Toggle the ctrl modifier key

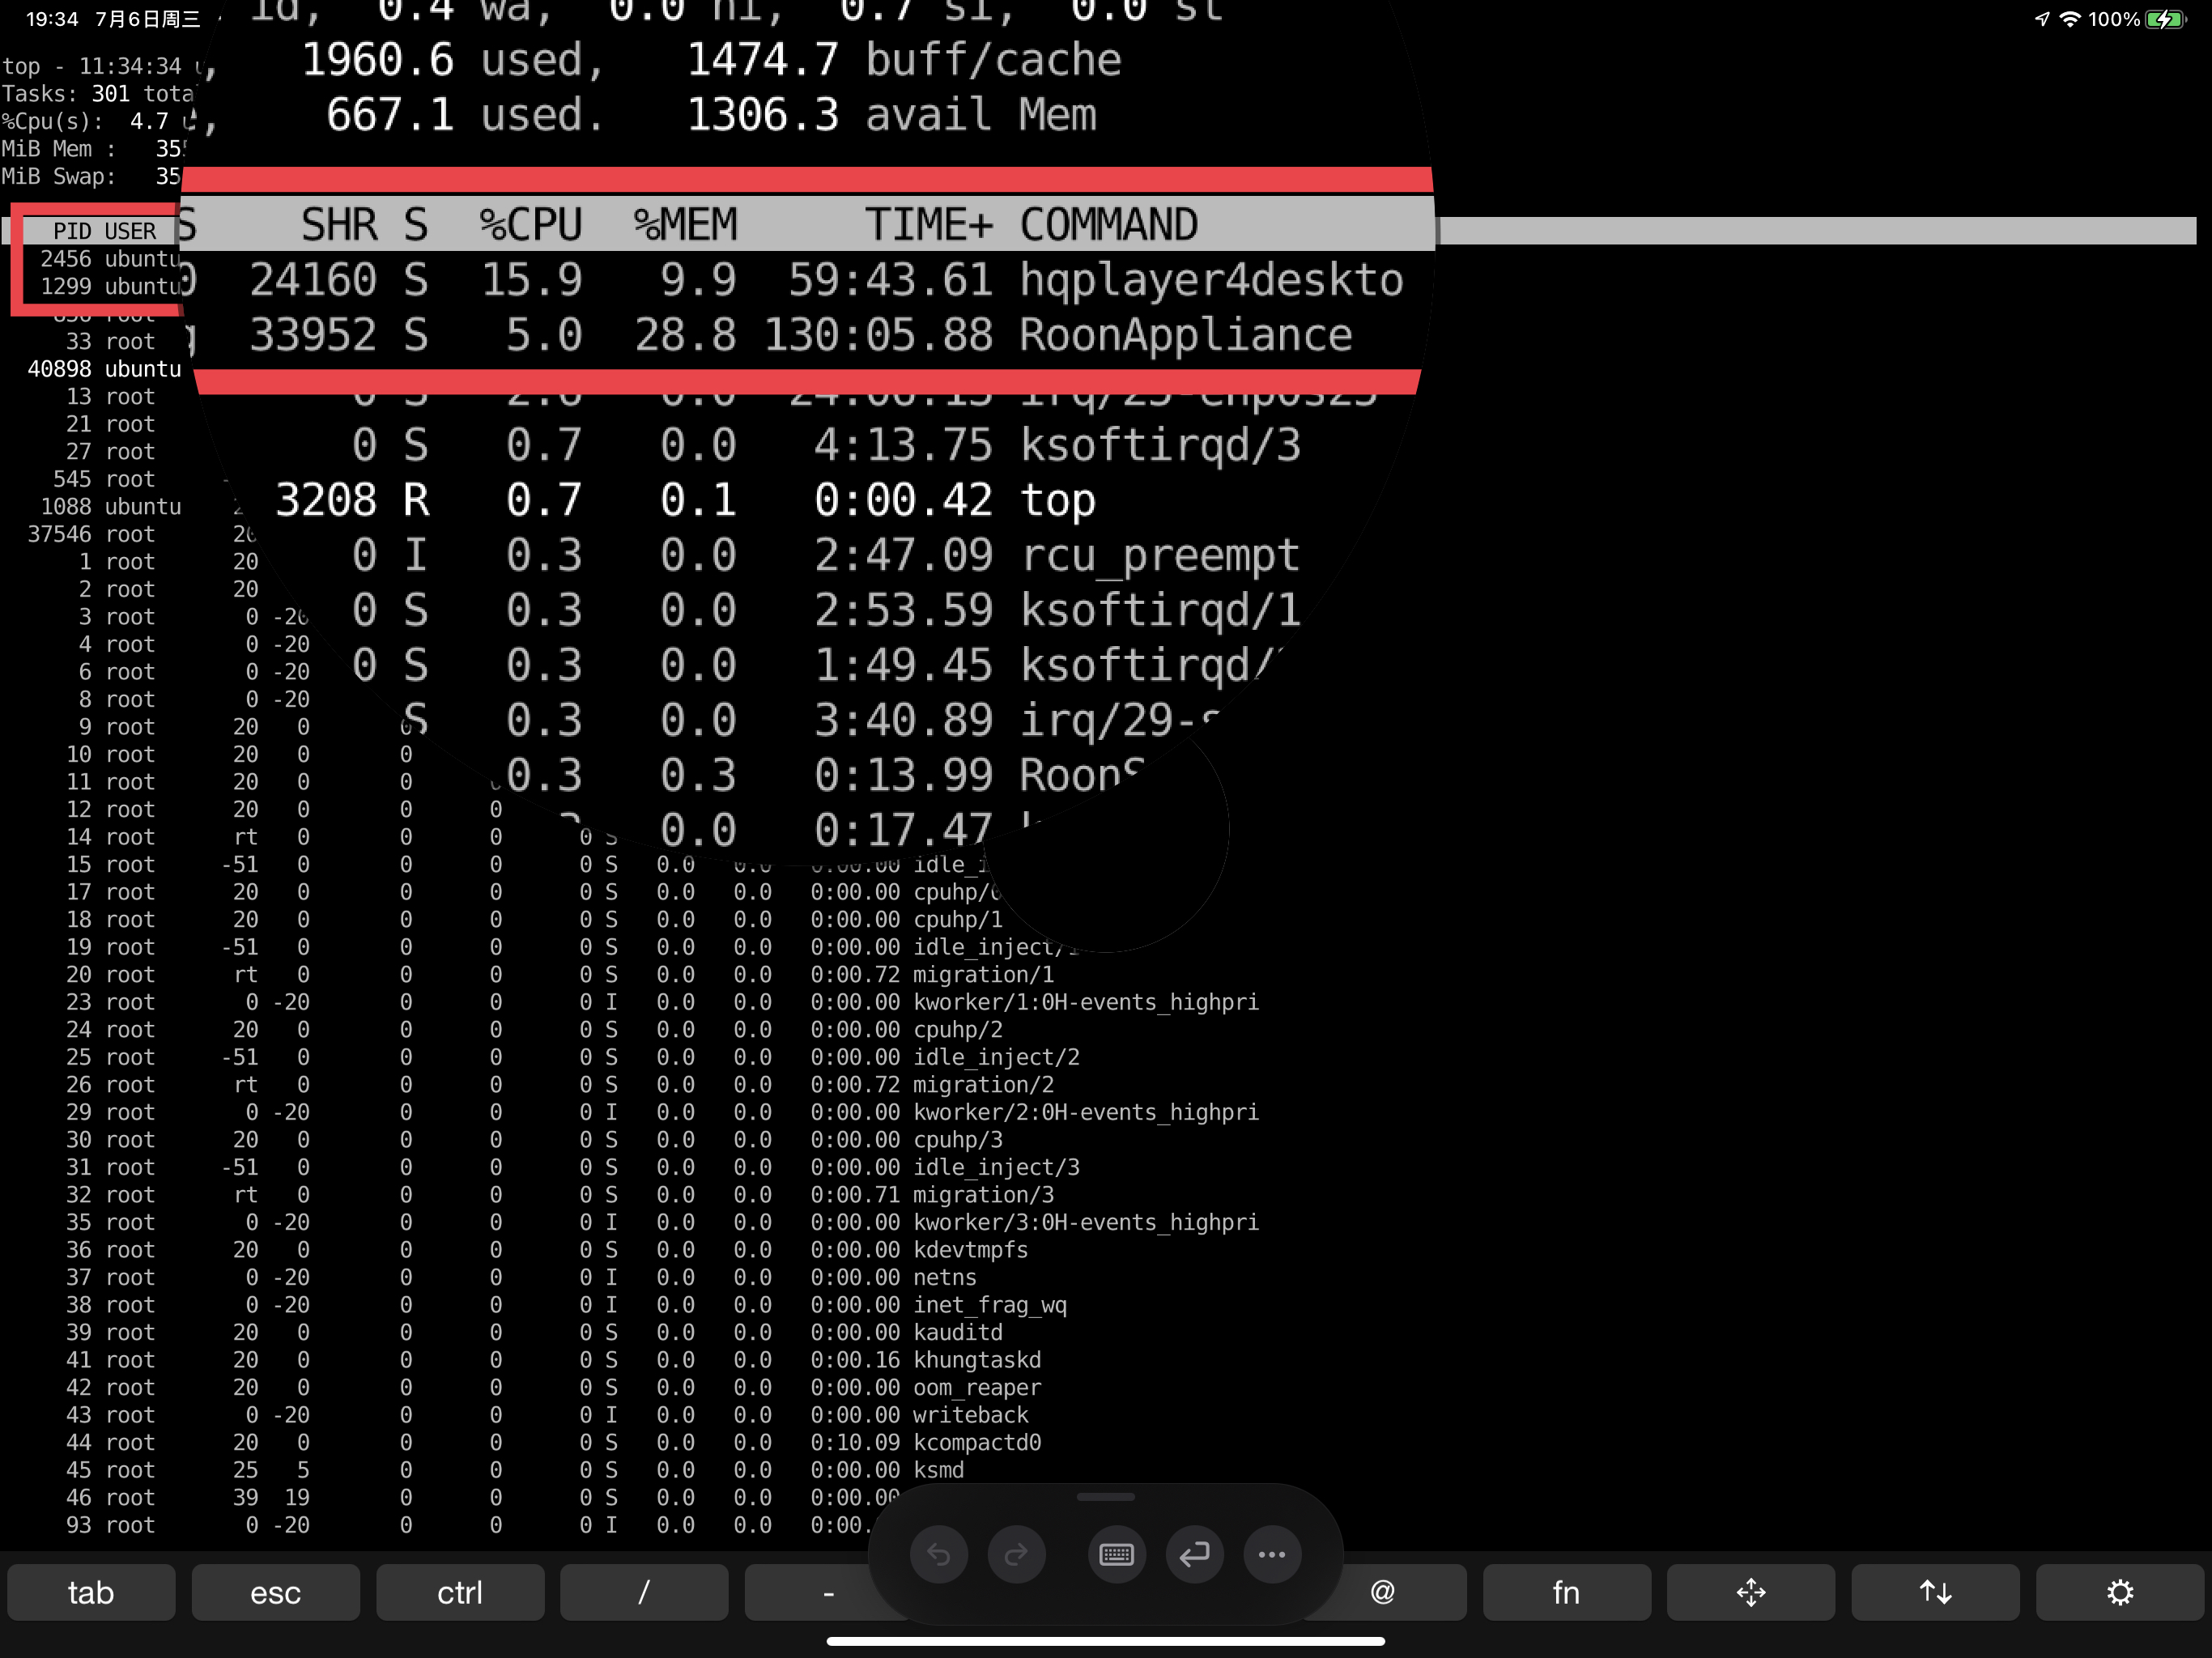coord(460,1592)
